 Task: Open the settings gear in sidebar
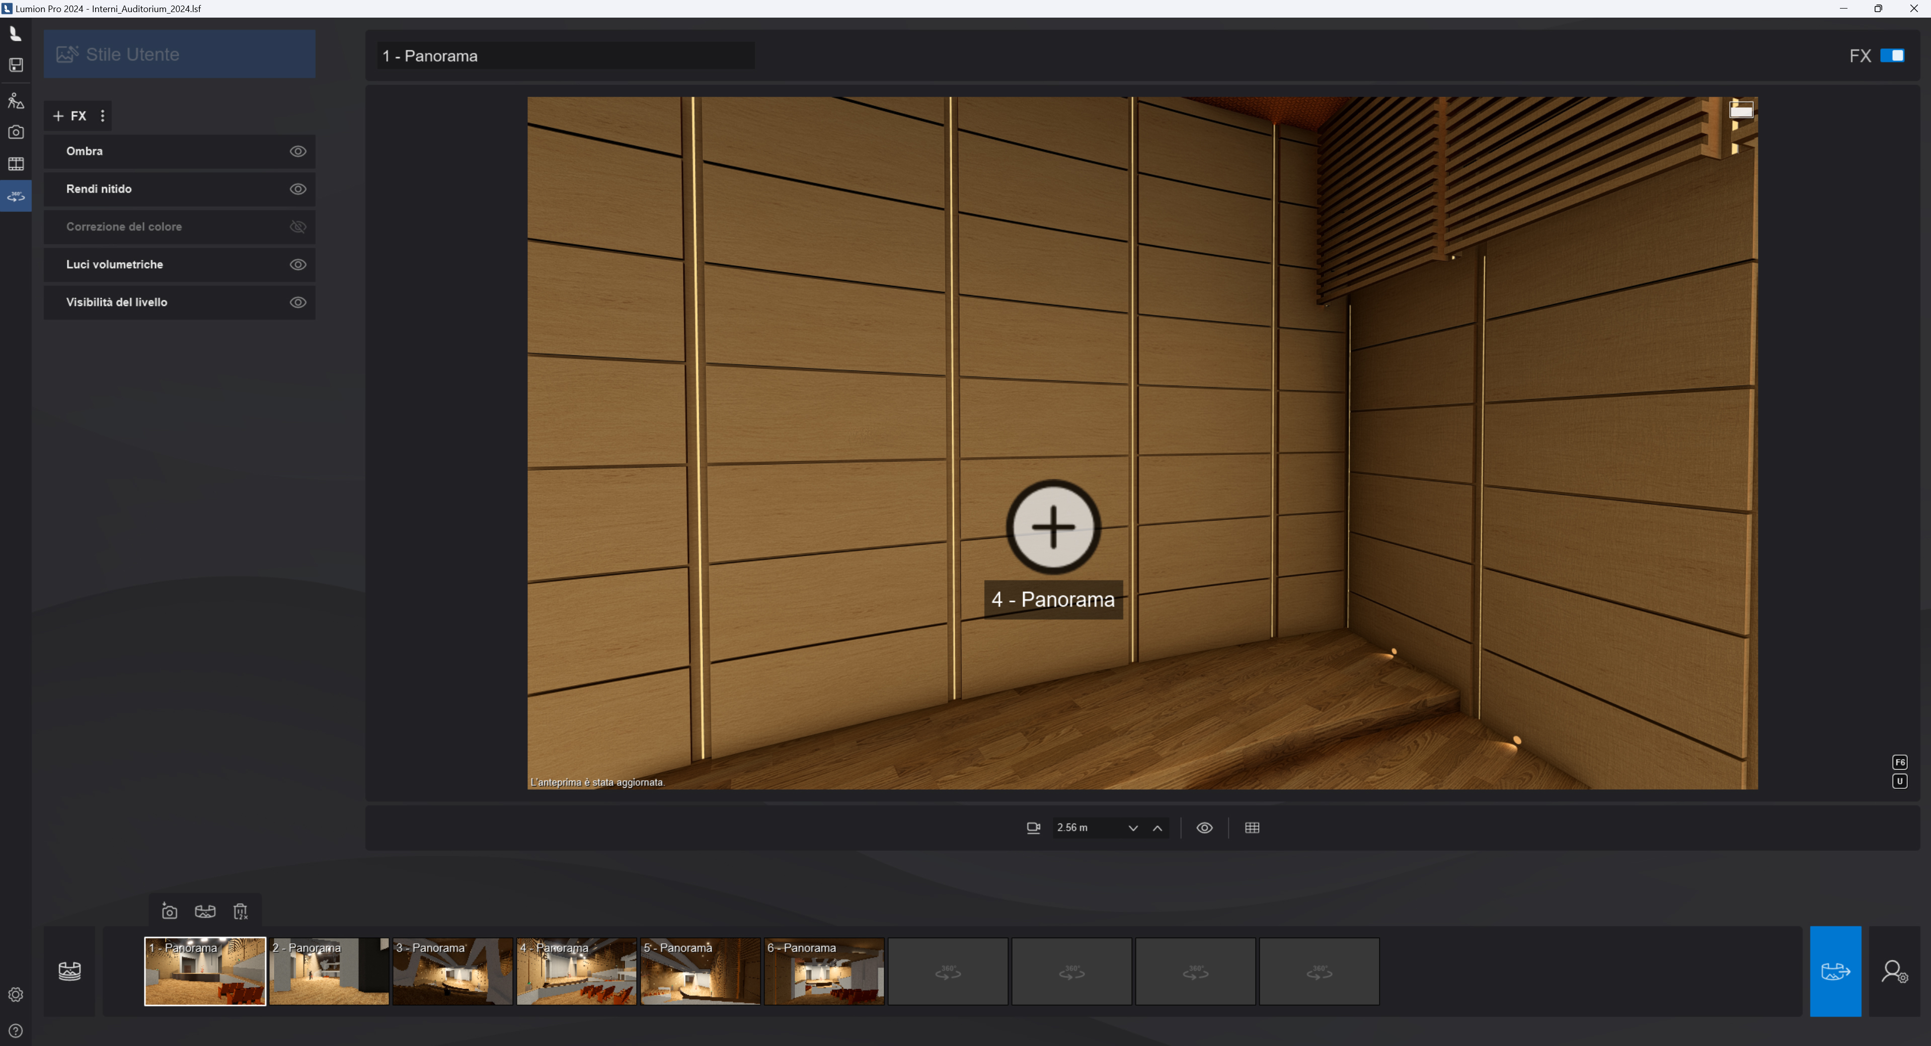(16, 994)
